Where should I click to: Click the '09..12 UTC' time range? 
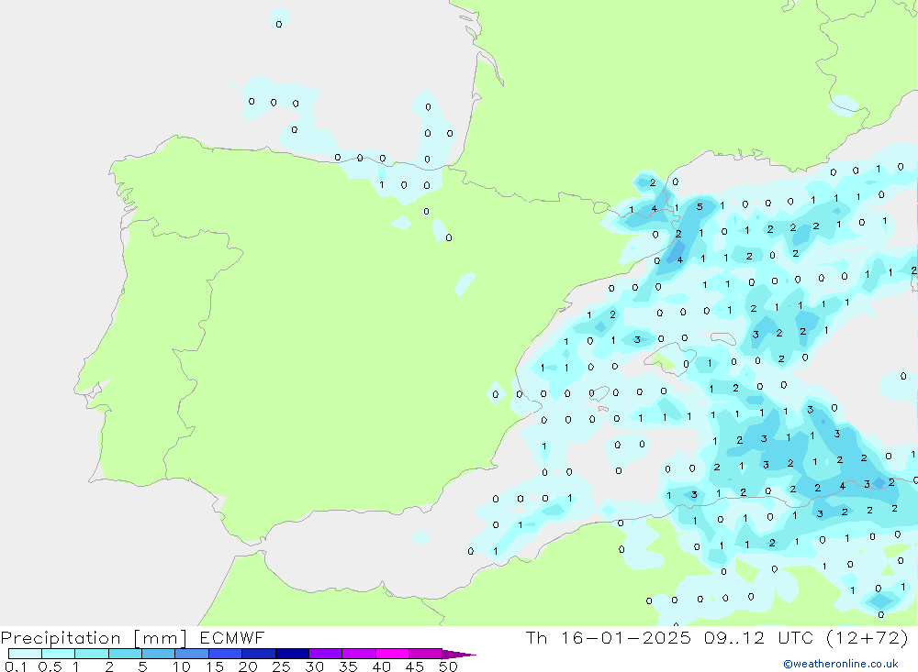744,637
